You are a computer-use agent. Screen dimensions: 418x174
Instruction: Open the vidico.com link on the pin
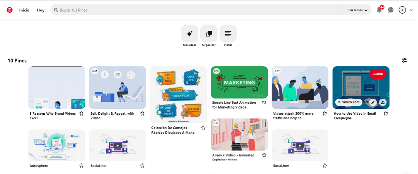pos(349,102)
